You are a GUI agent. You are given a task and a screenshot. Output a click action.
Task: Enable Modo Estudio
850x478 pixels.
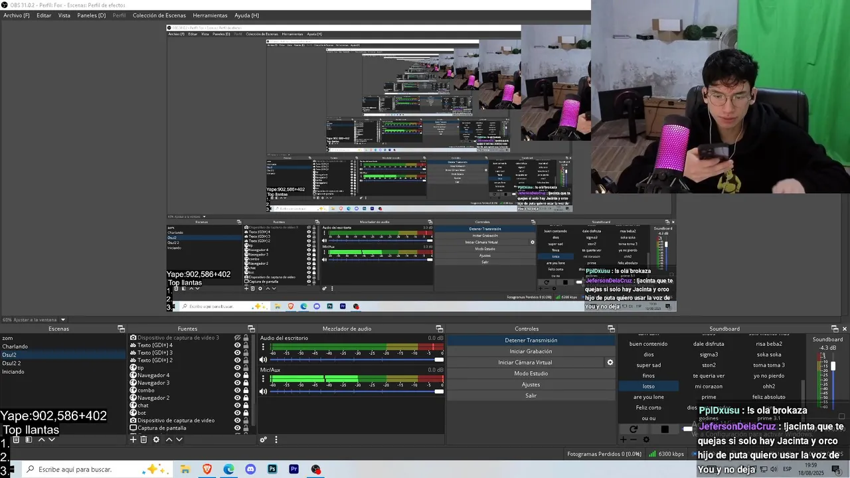531,373
